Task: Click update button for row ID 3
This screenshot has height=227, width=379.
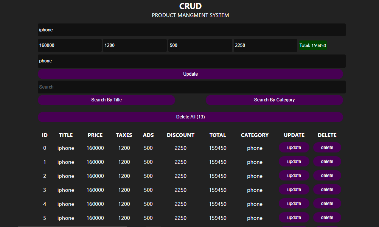Action: coord(294,190)
